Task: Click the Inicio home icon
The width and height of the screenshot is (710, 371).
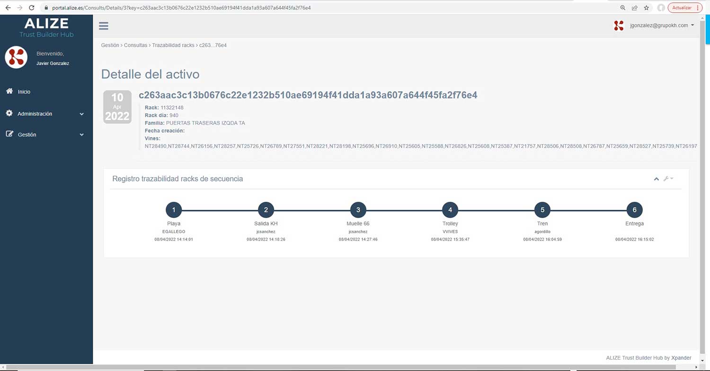Action: [9, 91]
